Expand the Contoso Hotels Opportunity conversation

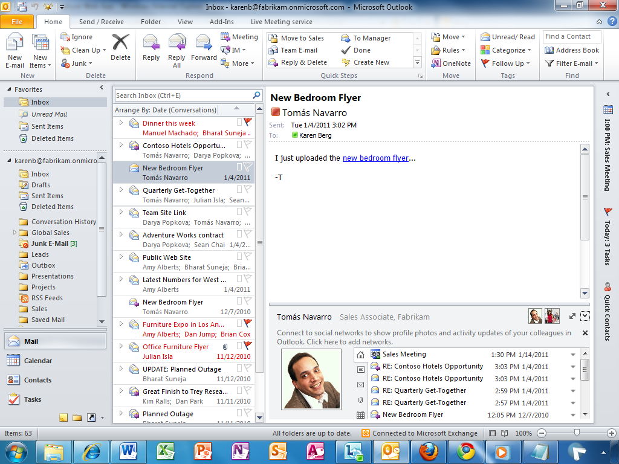pyautogui.click(x=121, y=145)
